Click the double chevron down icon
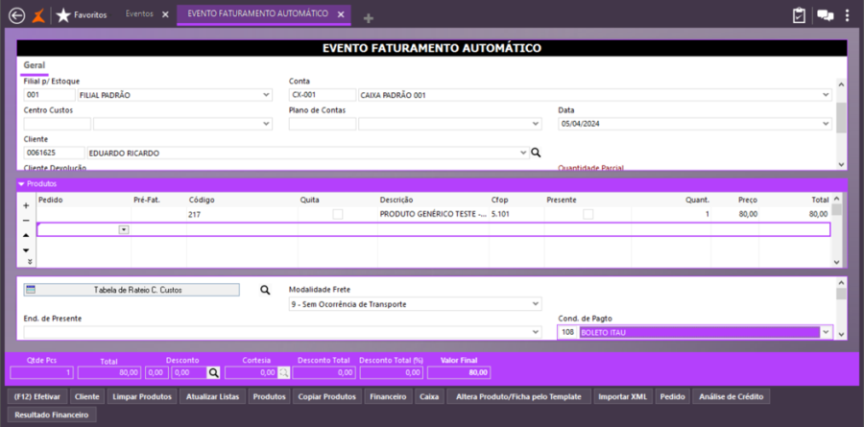 tap(29, 261)
